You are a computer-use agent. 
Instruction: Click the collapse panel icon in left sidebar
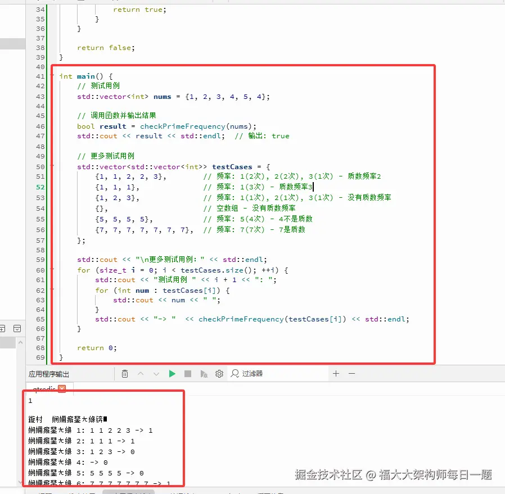point(17,328)
